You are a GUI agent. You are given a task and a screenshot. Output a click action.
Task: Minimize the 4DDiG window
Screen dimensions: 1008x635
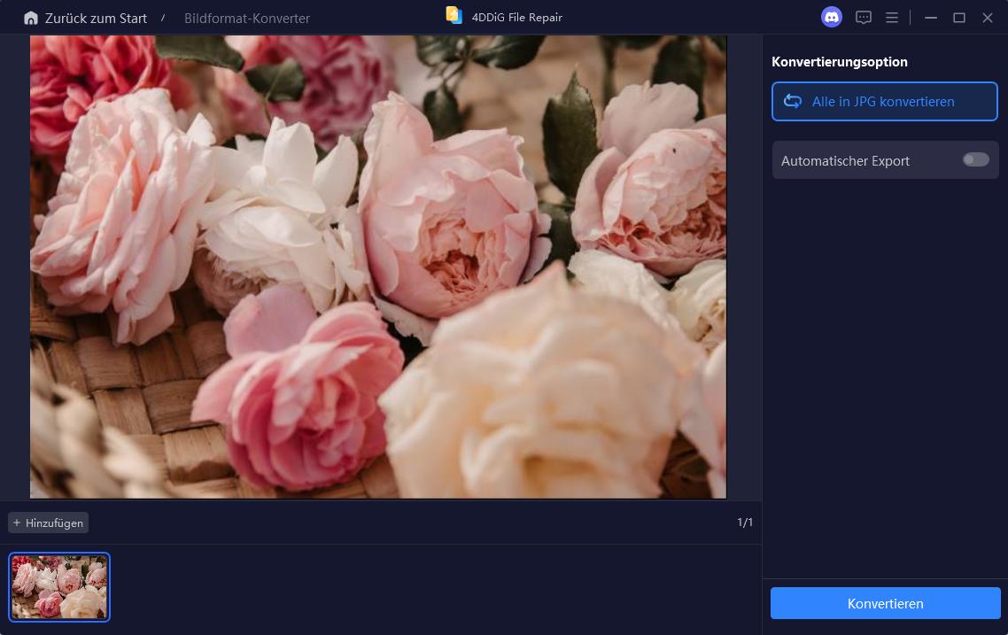pos(930,18)
